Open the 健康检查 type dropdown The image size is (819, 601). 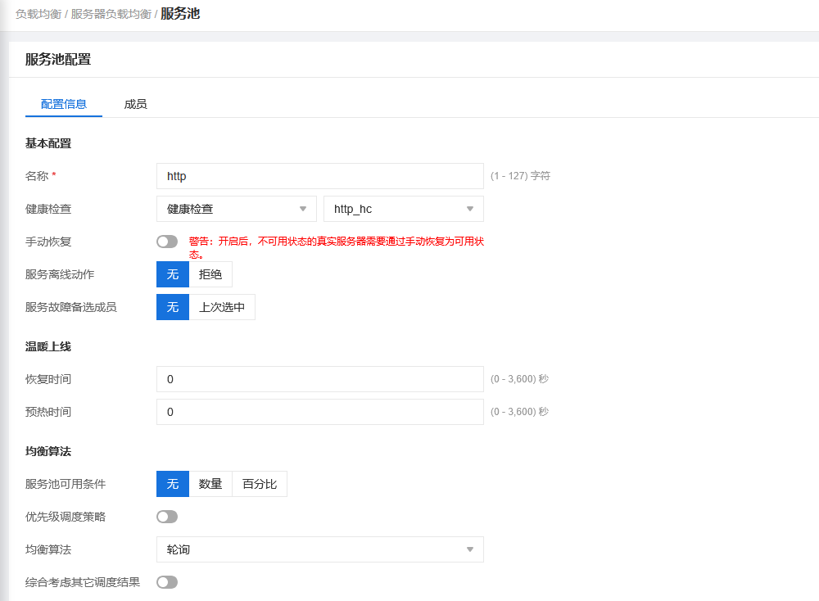point(236,209)
